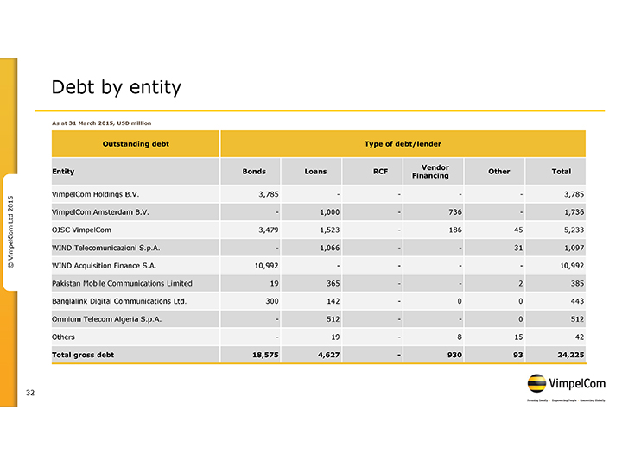Select the "Type of debt/lender" header cell
Screen dimensions: 622x466
403,143
